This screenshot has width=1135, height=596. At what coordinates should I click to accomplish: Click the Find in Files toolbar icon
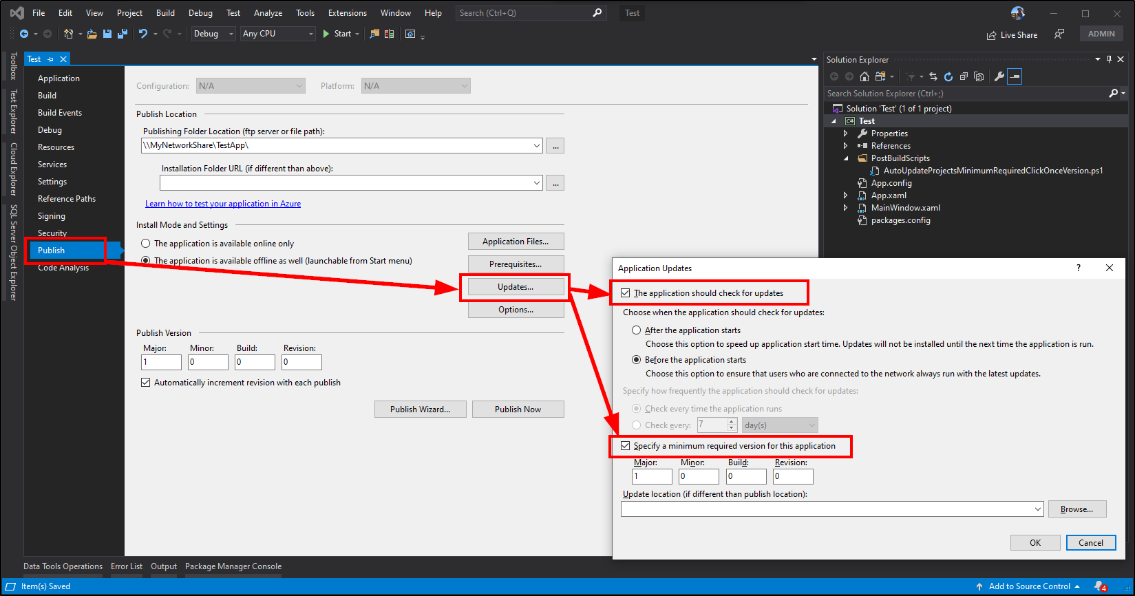pos(374,34)
